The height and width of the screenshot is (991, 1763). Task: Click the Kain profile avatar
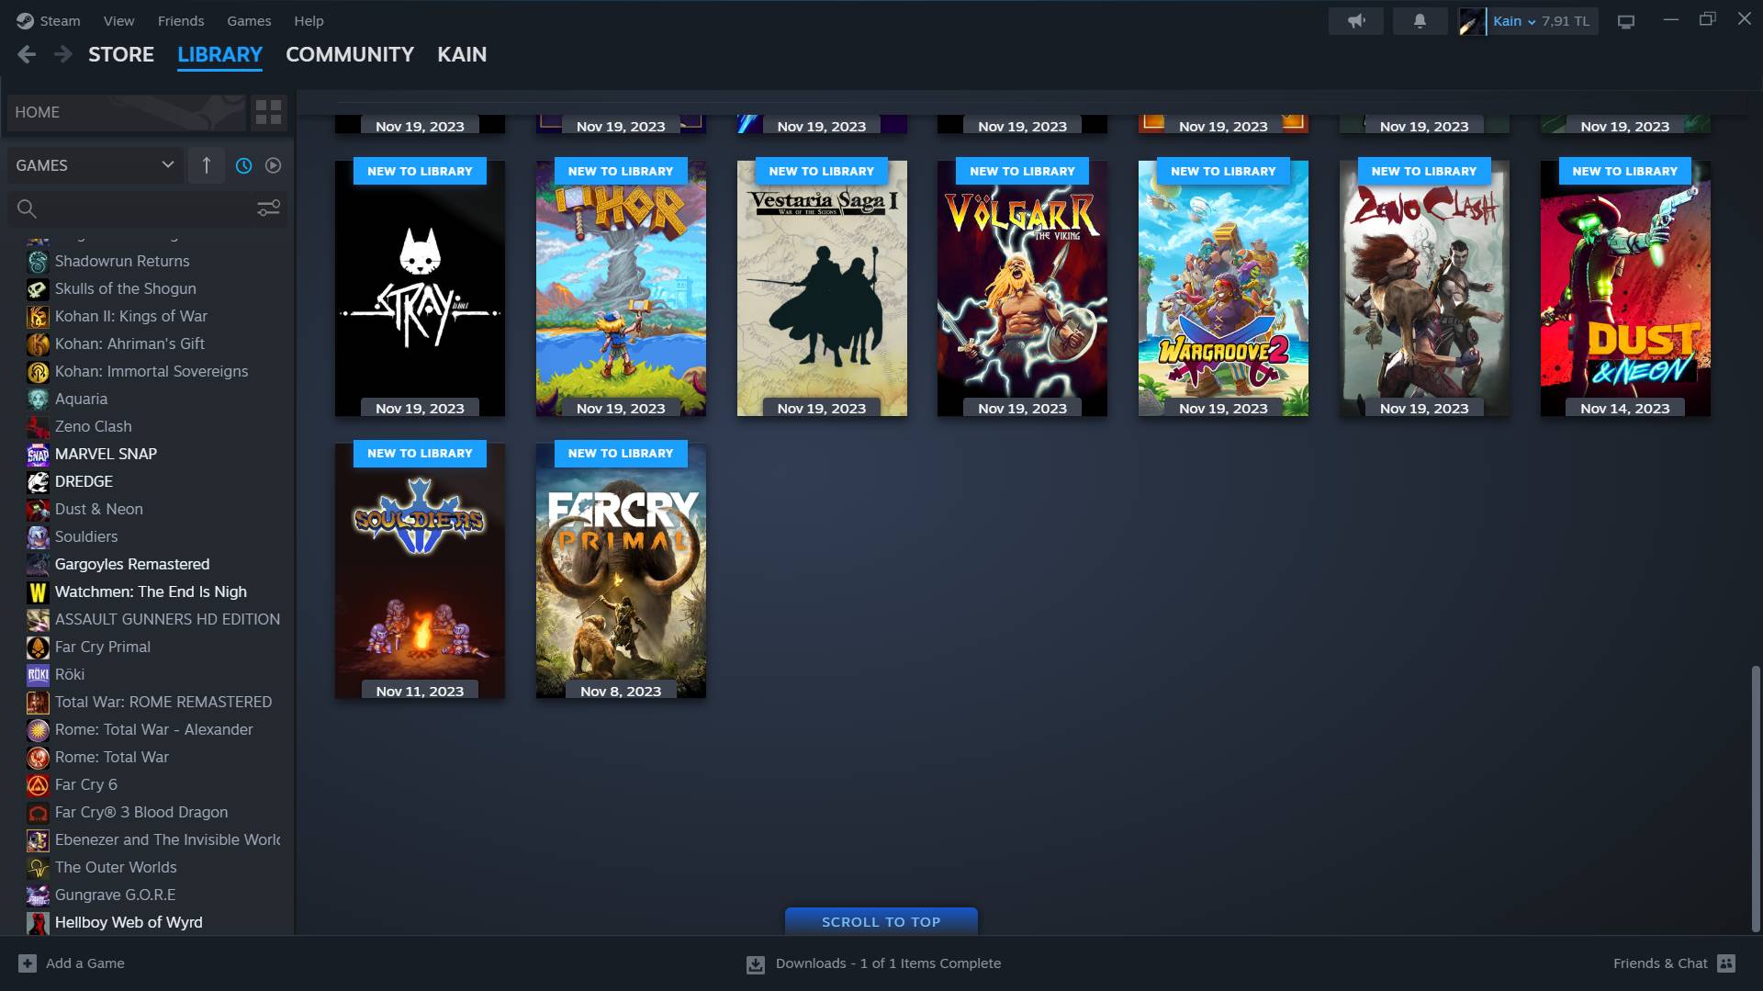(1472, 21)
